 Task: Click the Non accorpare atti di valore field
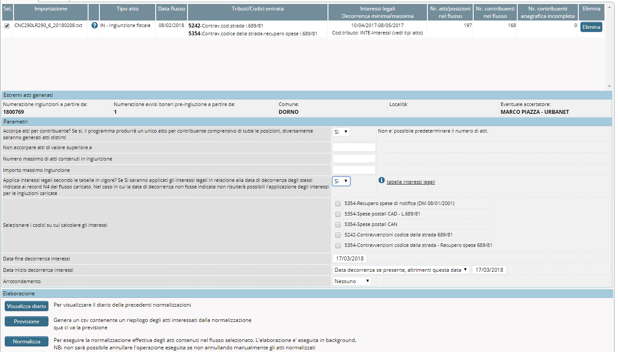tap(354, 147)
